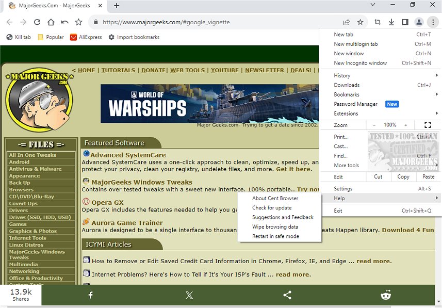Open a New Incognito window
Image resolution: width=442 pixels, height=308 pixels.
point(361,63)
